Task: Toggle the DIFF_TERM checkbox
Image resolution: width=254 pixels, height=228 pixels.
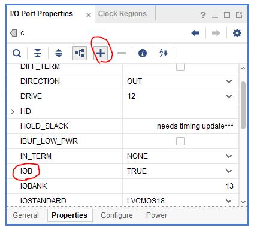Action: (x=180, y=67)
